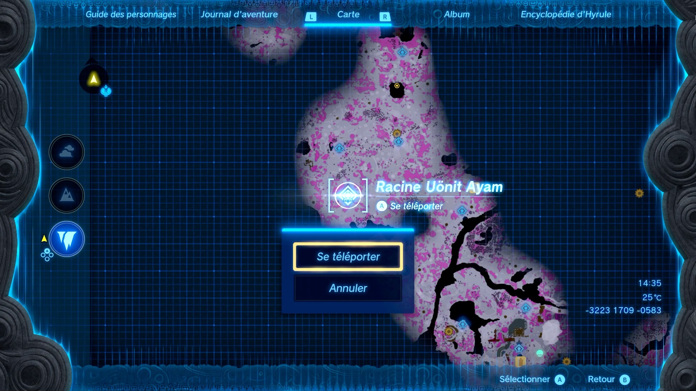
Task: Click the A button icon next to Sélectionner
Action: [x=560, y=380]
